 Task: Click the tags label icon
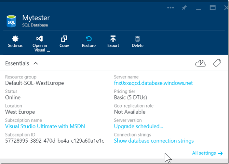pyautogui.click(x=217, y=64)
